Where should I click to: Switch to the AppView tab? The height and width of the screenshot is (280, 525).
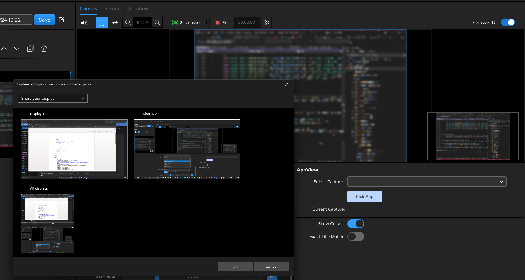pyautogui.click(x=138, y=8)
